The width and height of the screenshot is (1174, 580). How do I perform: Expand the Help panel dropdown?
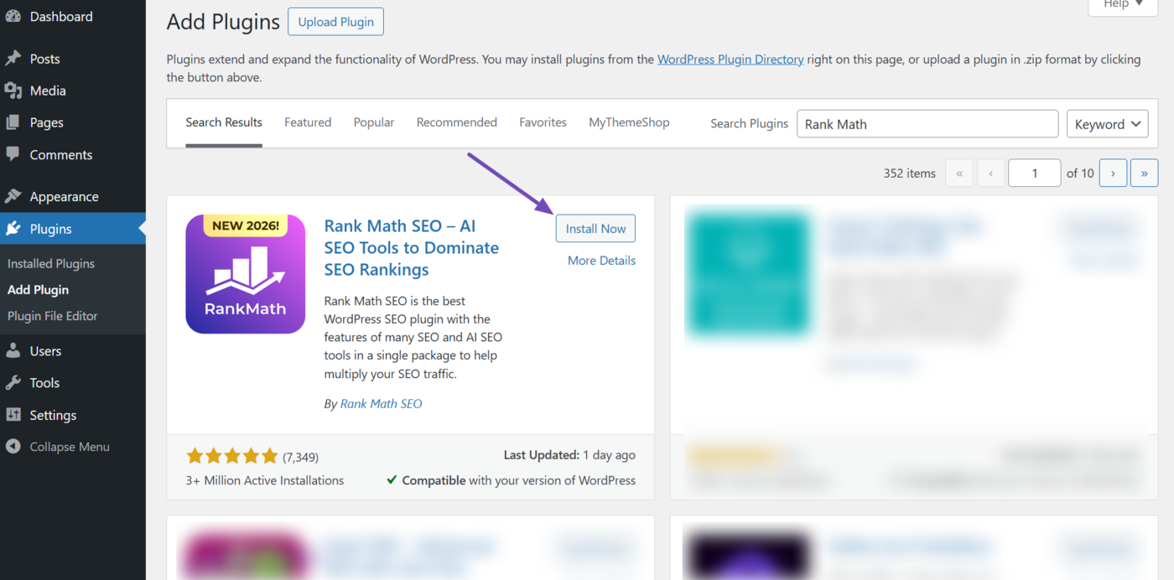pyautogui.click(x=1123, y=5)
